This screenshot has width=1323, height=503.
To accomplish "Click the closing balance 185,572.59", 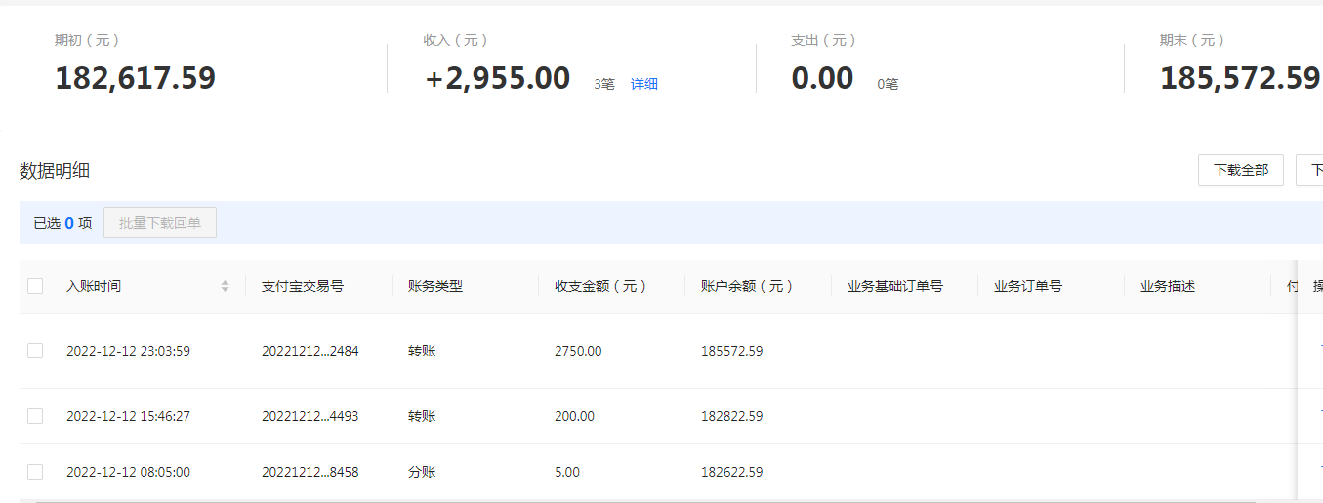I will pyautogui.click(x=1240, y=78).
